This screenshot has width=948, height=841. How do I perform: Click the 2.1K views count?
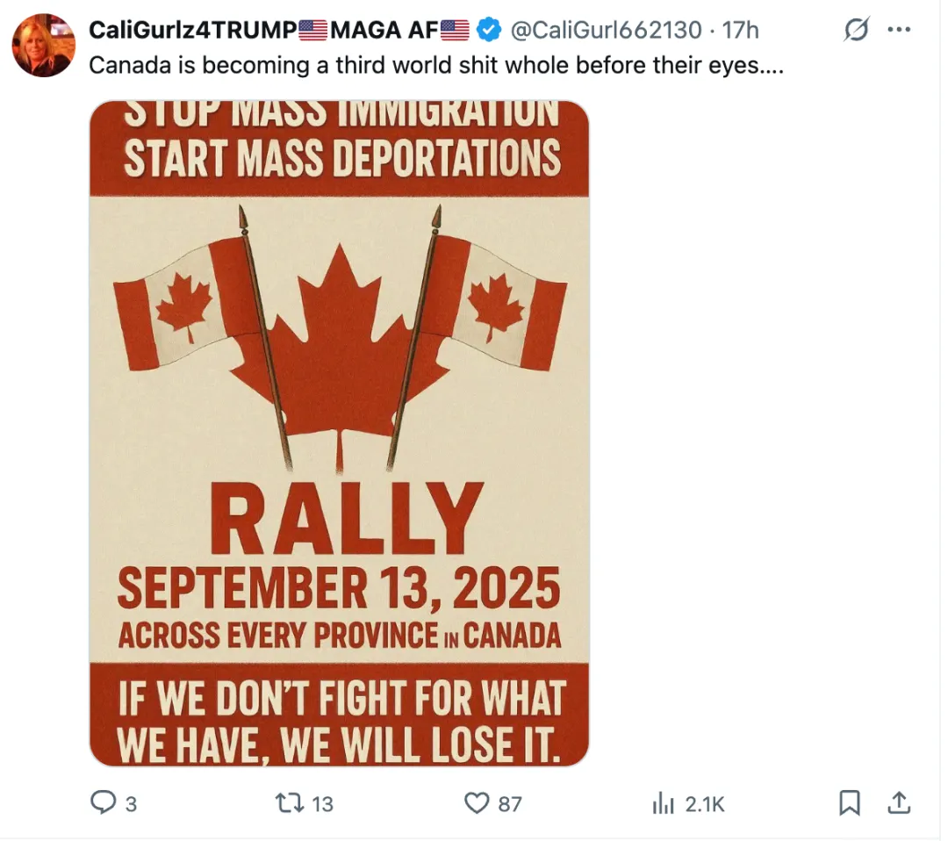(705, 803)
